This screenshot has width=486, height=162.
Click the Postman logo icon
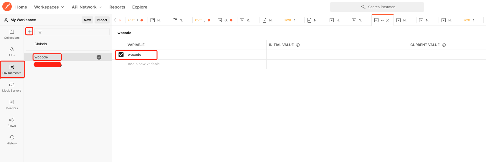(x=7, y=6)
